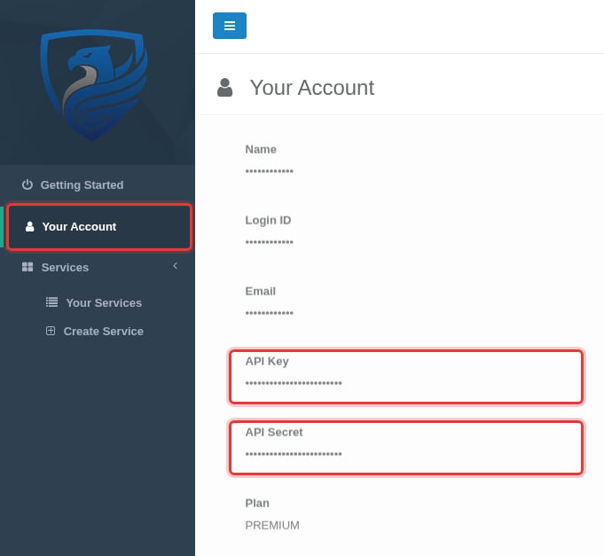Select the masked API Key value
The height and width of the screenshot is (556, 604).
tap(294, 383)
